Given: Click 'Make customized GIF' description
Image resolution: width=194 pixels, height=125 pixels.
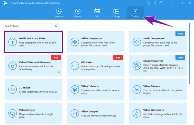Looking at the screenshot, I should pyautogui.click(x=101, y=68).
